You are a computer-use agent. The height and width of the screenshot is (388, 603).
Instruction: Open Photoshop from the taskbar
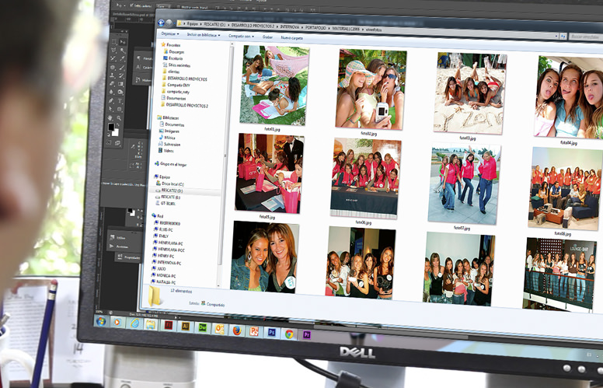point(271,332)
